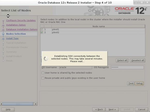Click the Oracle 12c Database logo
Viewport: 150px width, 112px height.
131,11
